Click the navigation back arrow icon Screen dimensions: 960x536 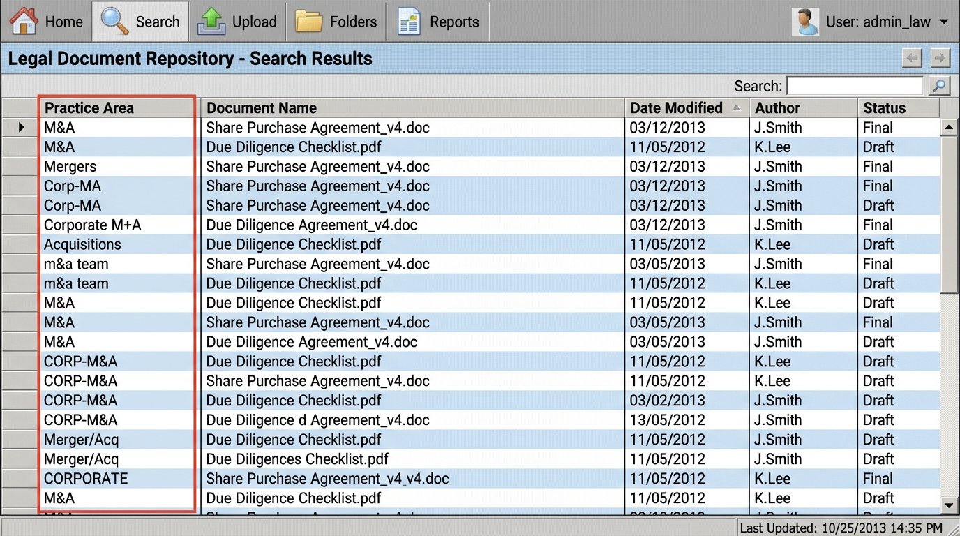[912, 59]
